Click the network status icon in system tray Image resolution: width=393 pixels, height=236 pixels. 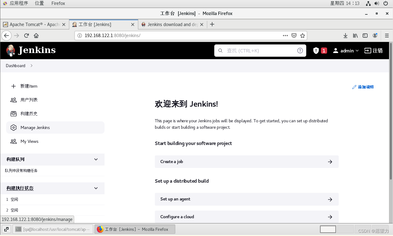point(368,3)
